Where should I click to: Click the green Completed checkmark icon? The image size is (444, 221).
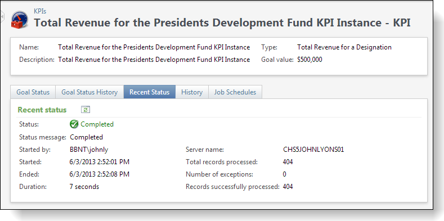pos(74,124)
